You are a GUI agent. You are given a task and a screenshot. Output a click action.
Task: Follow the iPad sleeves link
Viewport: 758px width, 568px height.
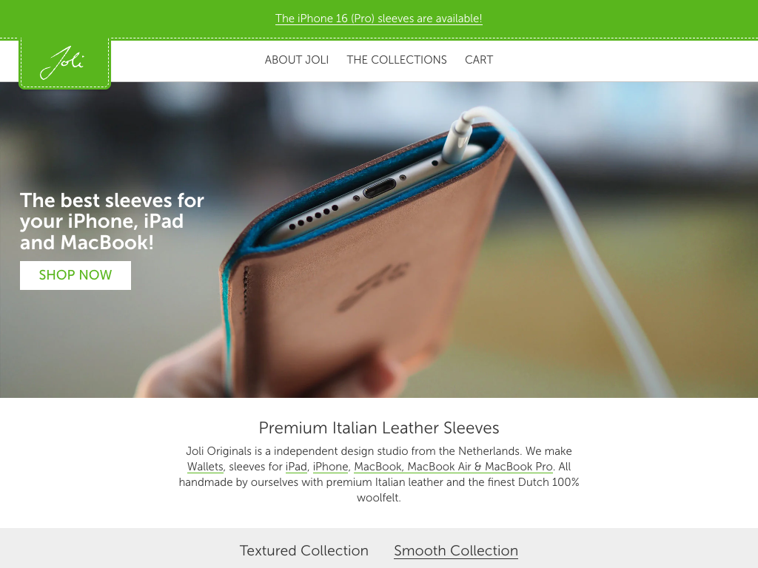(296, 467)
